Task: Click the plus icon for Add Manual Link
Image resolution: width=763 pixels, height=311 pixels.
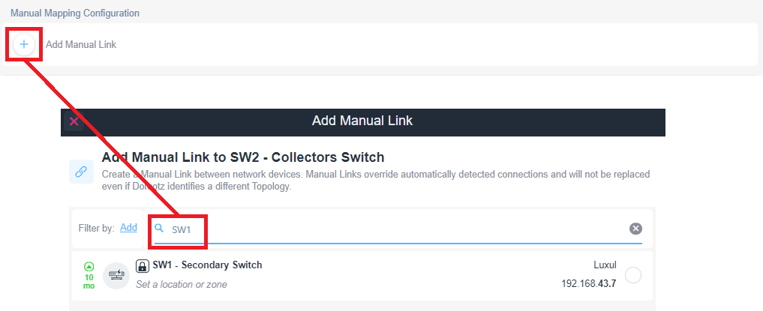Action: pyautogui.click(x=24, y=44)
